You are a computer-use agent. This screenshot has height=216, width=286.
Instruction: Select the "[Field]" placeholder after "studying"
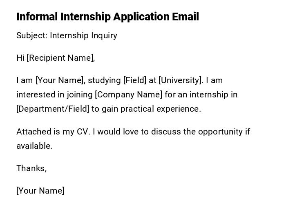pos(135,80)
